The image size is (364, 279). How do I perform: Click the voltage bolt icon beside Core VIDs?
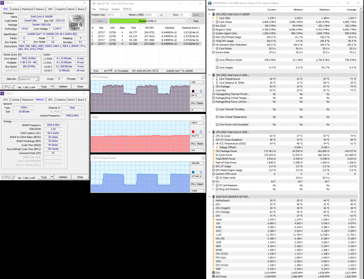click(217, 18)
